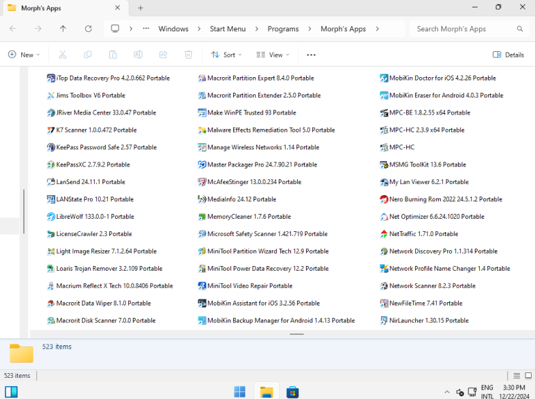Click the iTop Data Recovery Pro icon
Image resolution: width=535 pixels, height=399 pixels.
point(51,78)
